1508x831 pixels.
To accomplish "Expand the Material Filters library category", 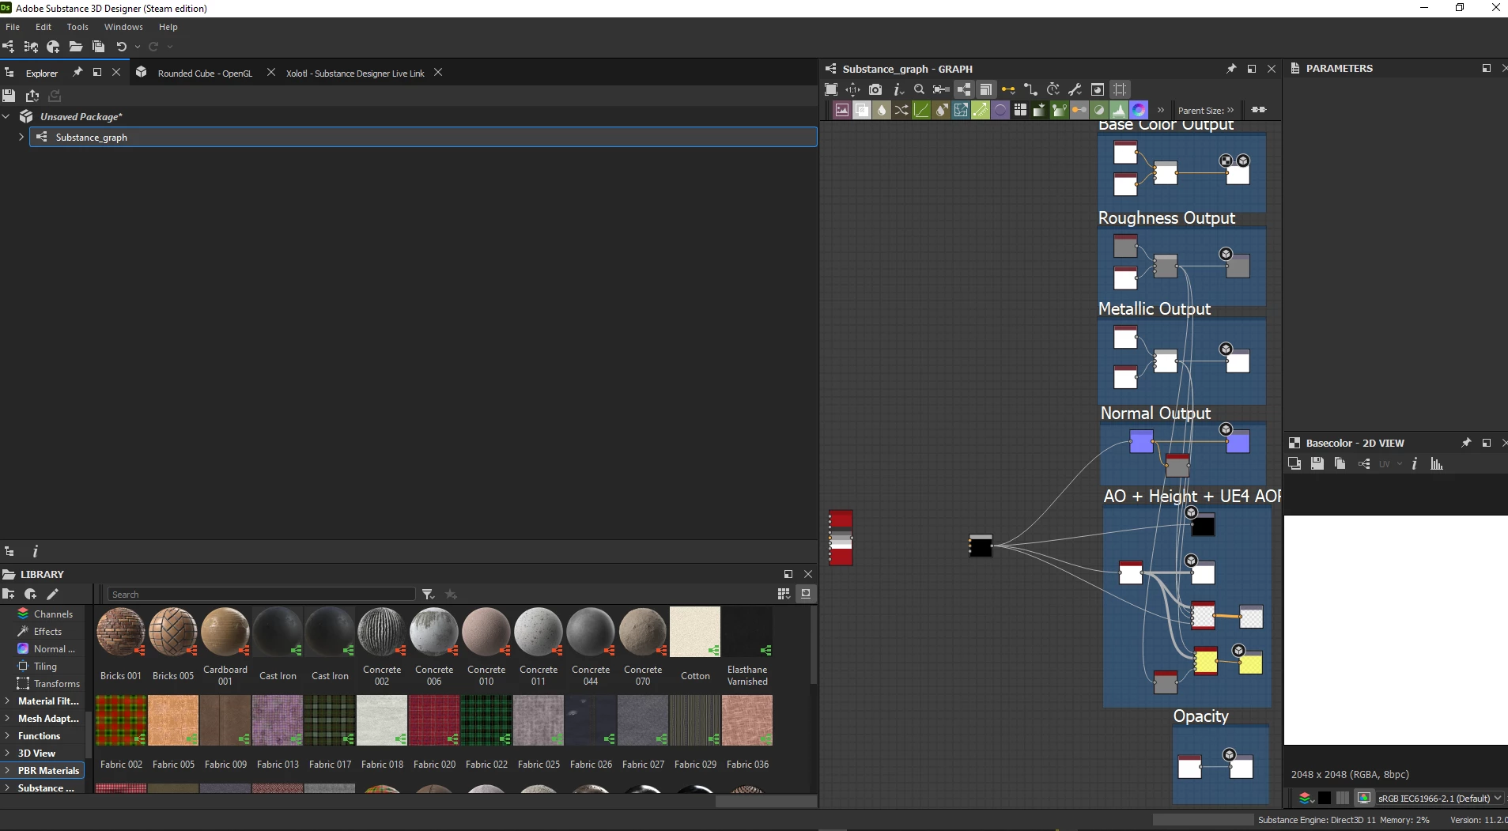I will click(x=7, y=701).
